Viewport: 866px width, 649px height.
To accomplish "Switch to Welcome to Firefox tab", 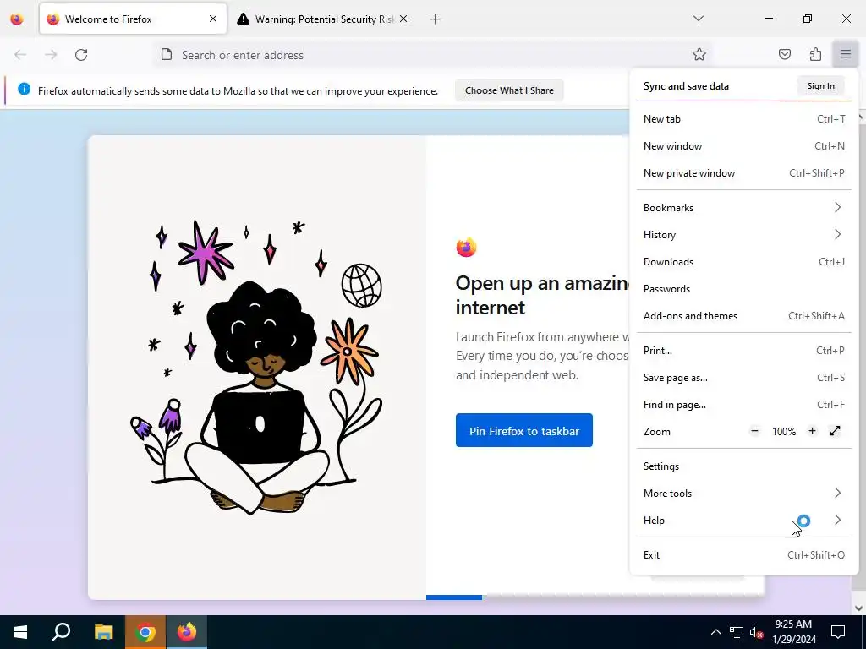I will coord(133,19).
